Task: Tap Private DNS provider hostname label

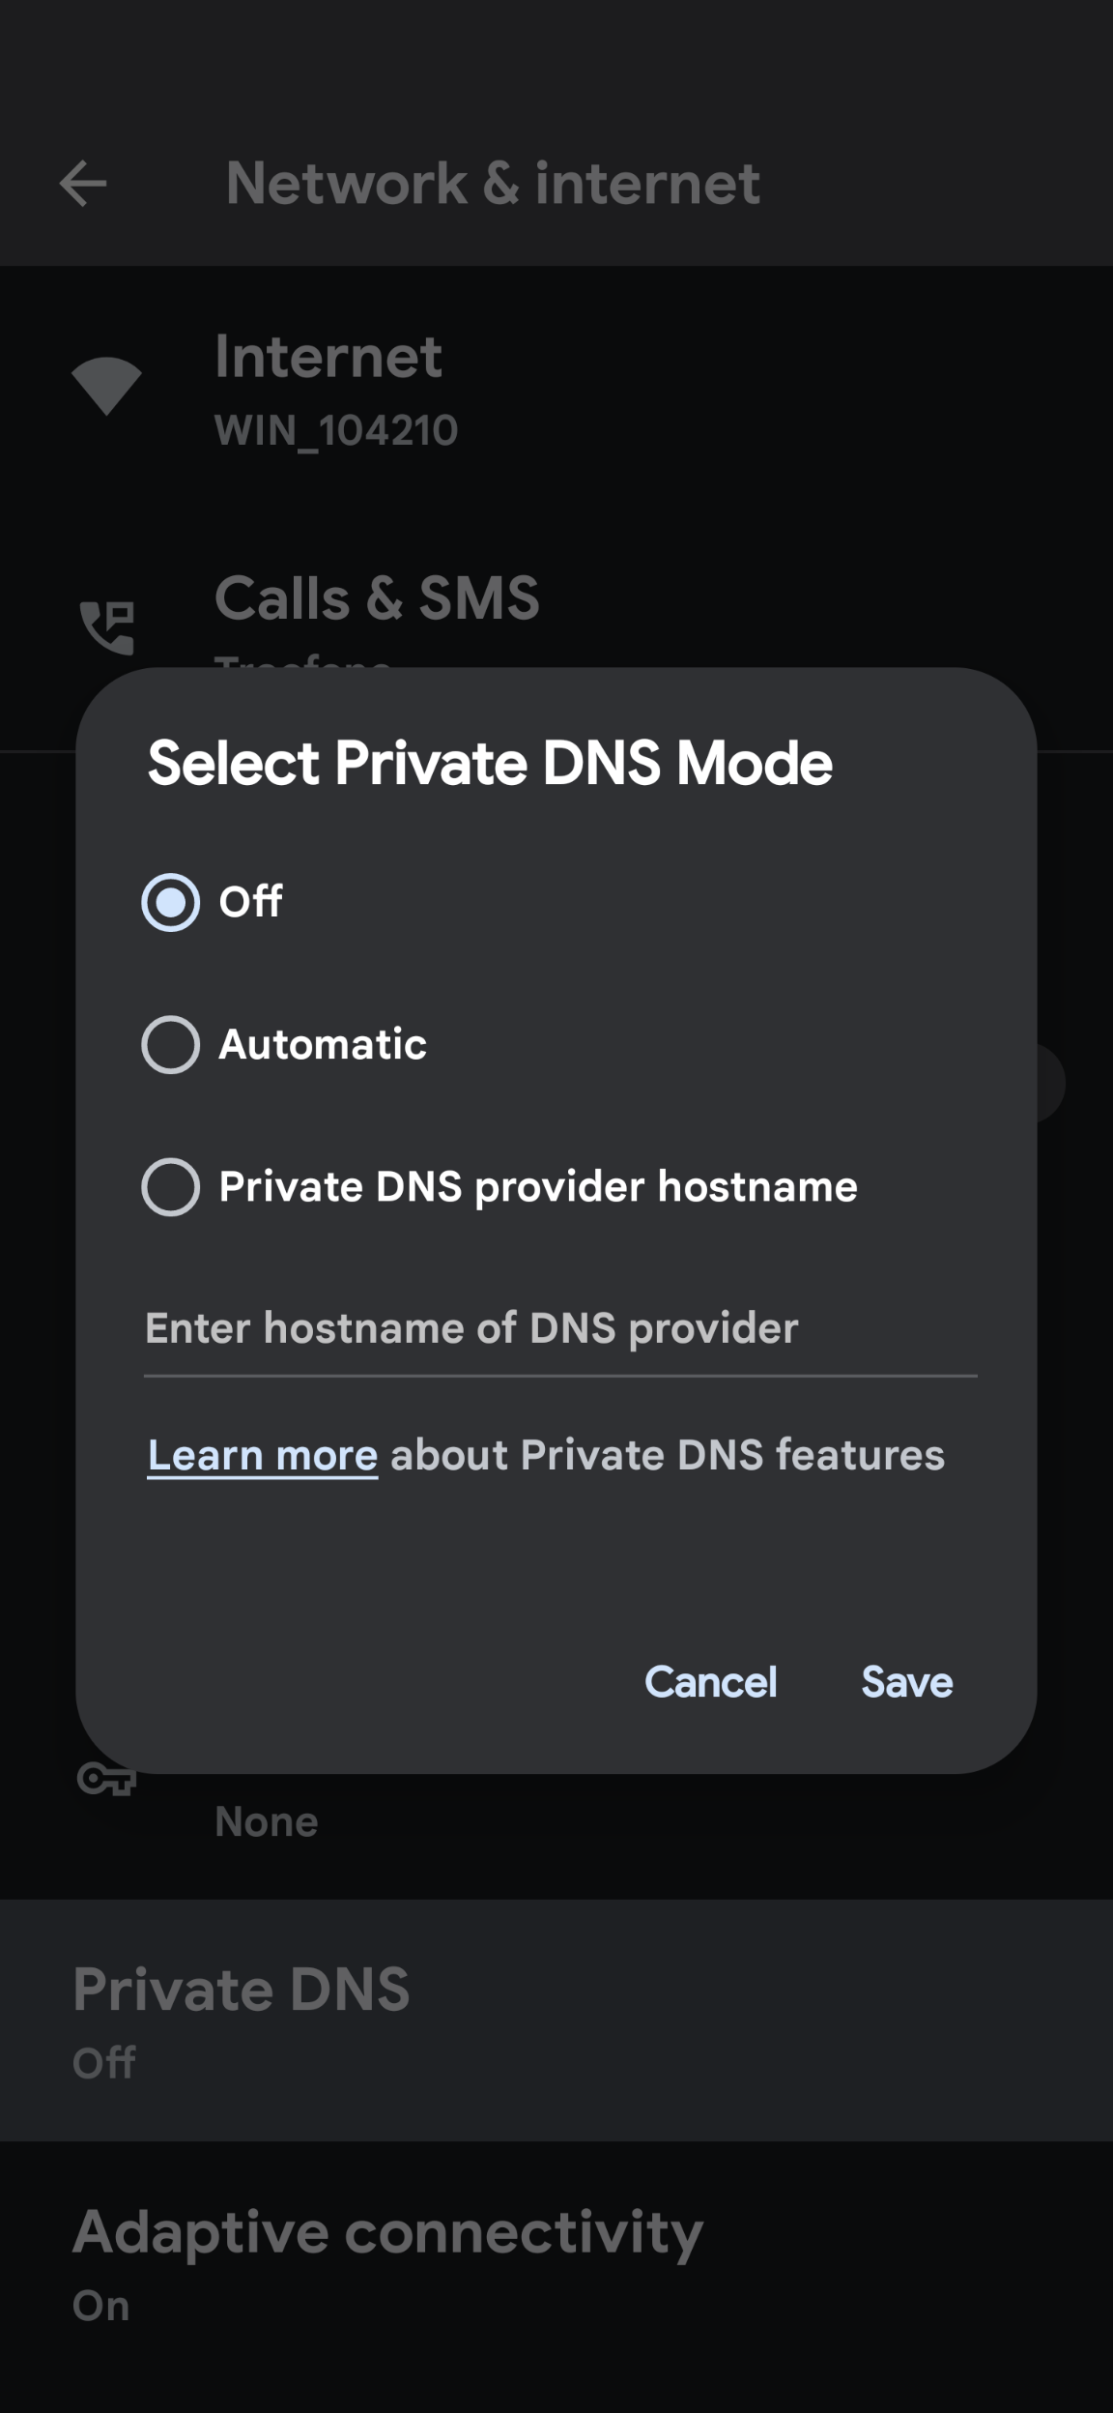Action: (x=538, y=1187)
